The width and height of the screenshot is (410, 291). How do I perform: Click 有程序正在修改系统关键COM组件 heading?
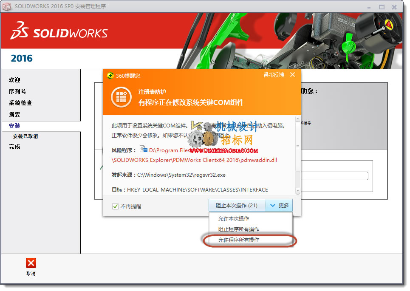tap(191, 102)
